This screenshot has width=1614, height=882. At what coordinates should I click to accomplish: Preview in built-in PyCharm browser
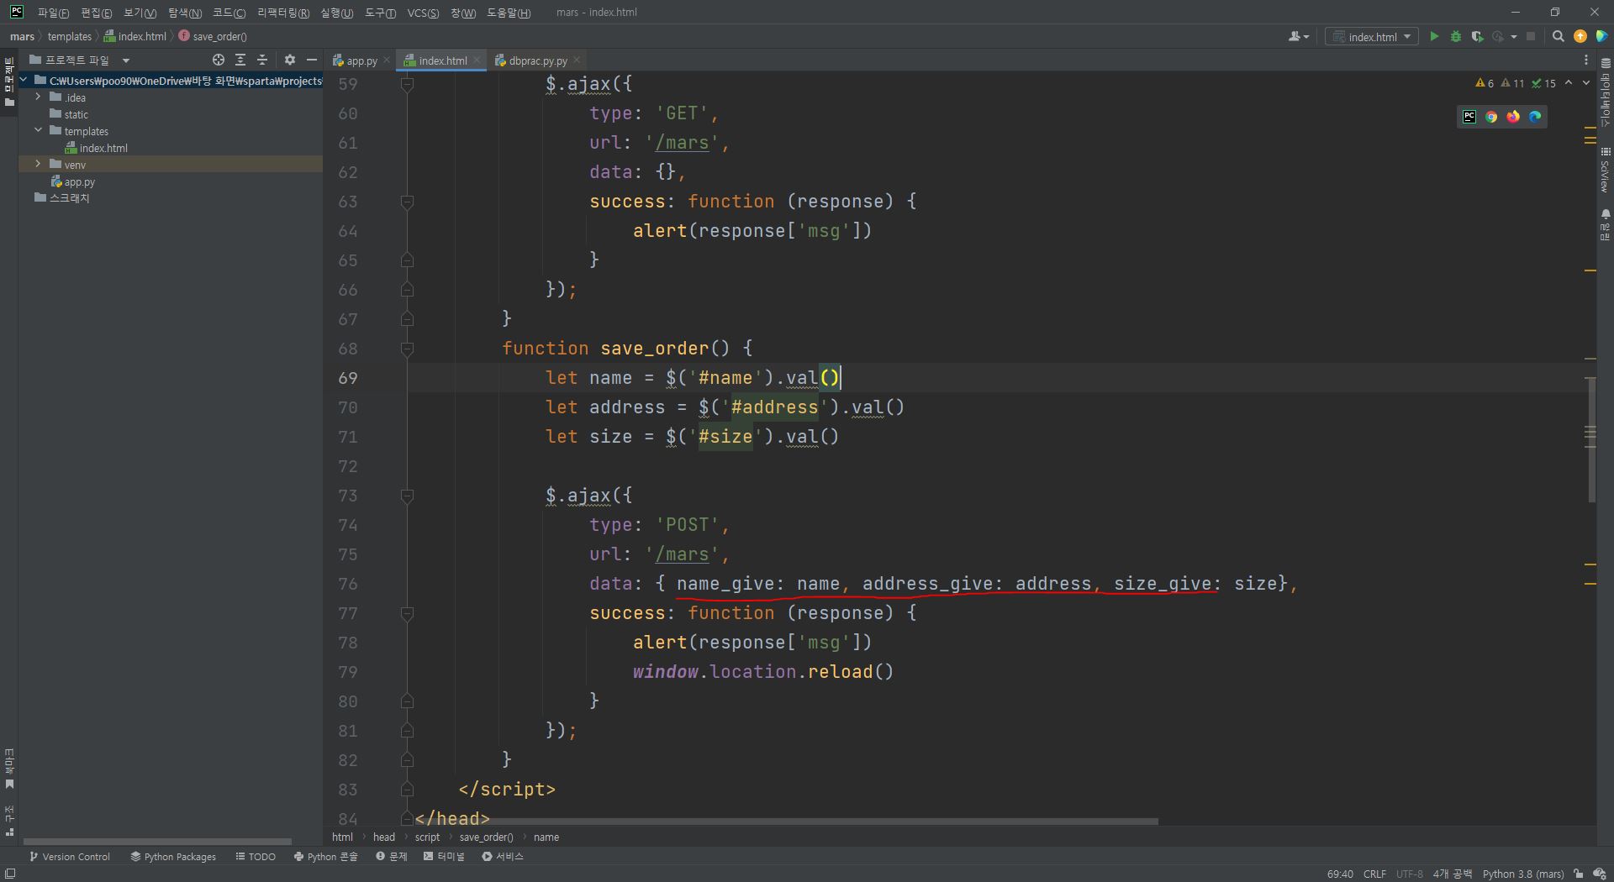point(1469,117)
